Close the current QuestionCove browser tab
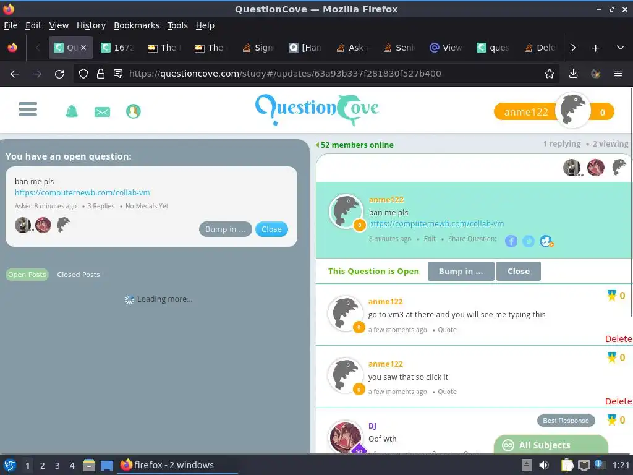 [83, 48]
